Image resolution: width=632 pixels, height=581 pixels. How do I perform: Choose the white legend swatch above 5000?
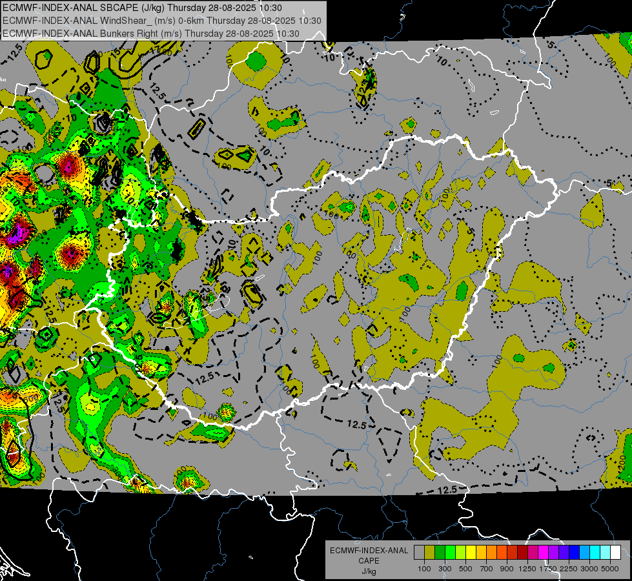[615, 553]
